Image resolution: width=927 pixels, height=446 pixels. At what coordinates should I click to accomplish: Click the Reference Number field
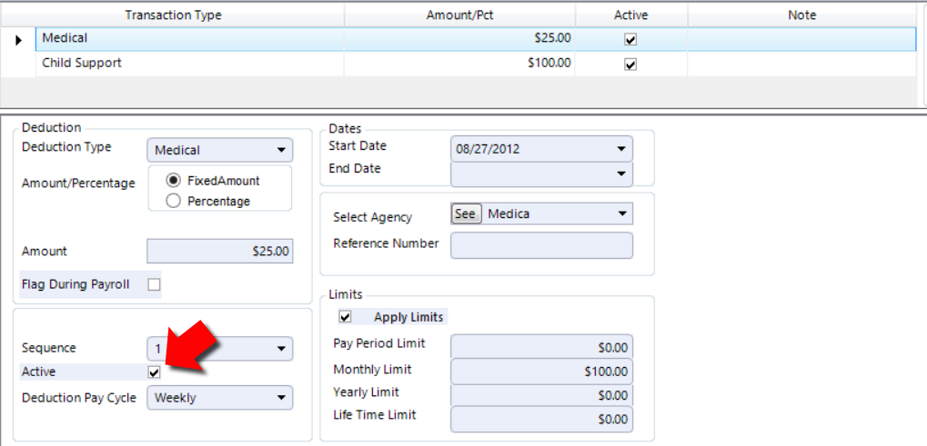pos(541,245)
